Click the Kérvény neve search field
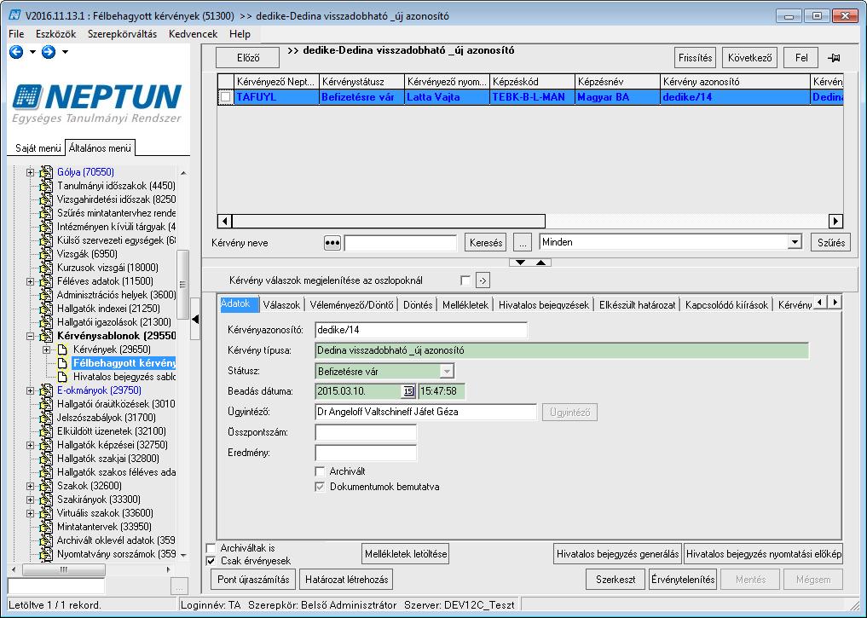Image resolution: width=867 pixels, height=618 pixels. pos(401,243)
